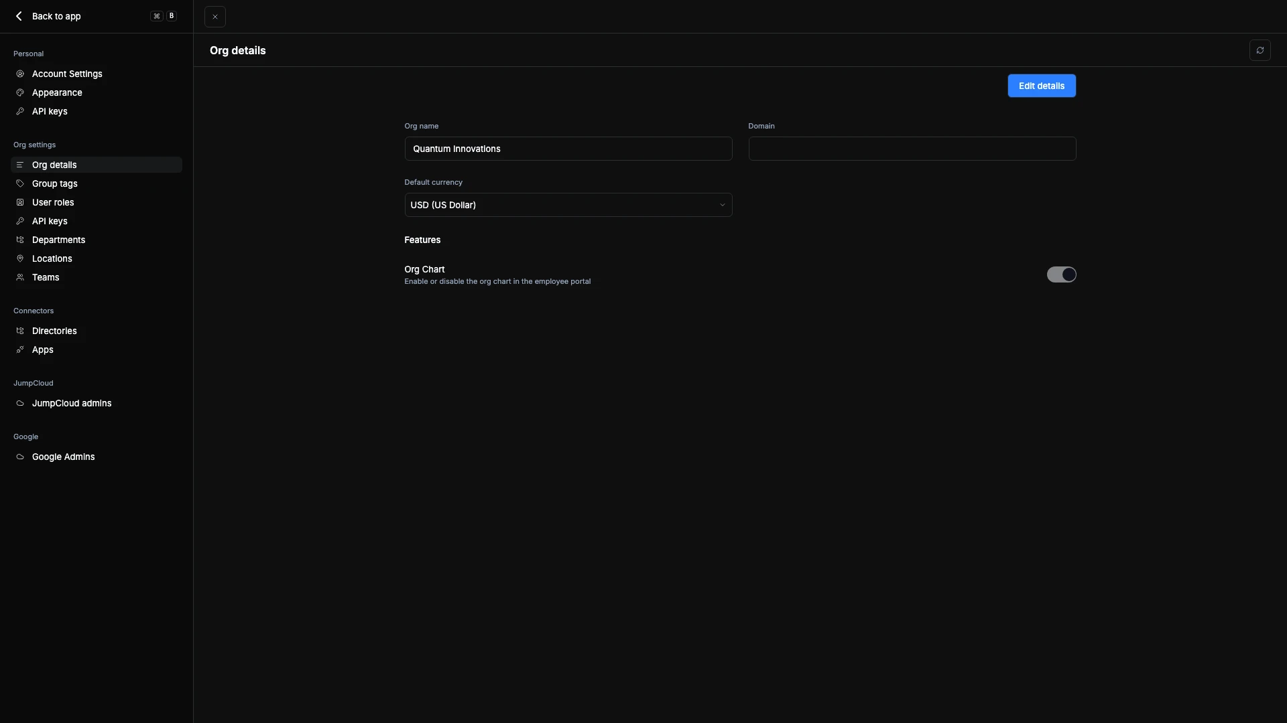This screenshot has width=1287, height=723.
Task: Click the key icon beside Personal API keys
Action: 20,111
